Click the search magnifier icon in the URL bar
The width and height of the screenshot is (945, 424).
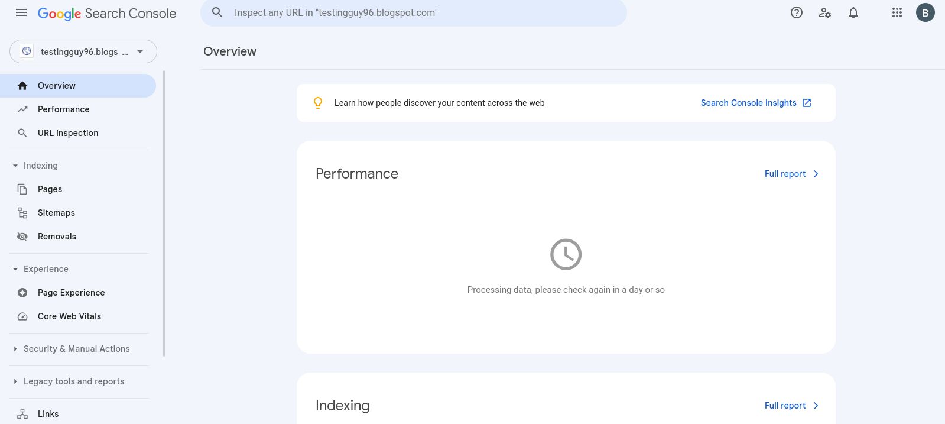pyautogui.click(x=217, y=12)
